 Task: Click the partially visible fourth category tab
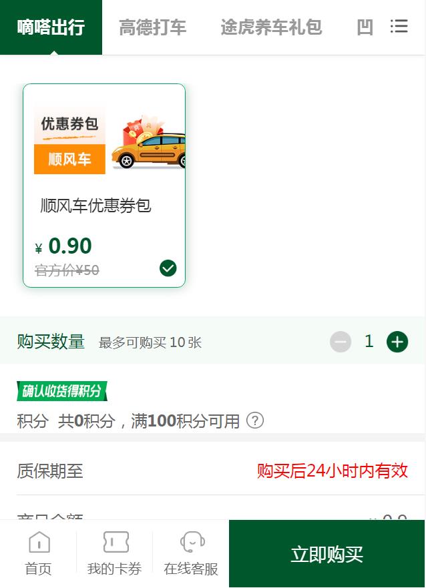click(365, 27)
